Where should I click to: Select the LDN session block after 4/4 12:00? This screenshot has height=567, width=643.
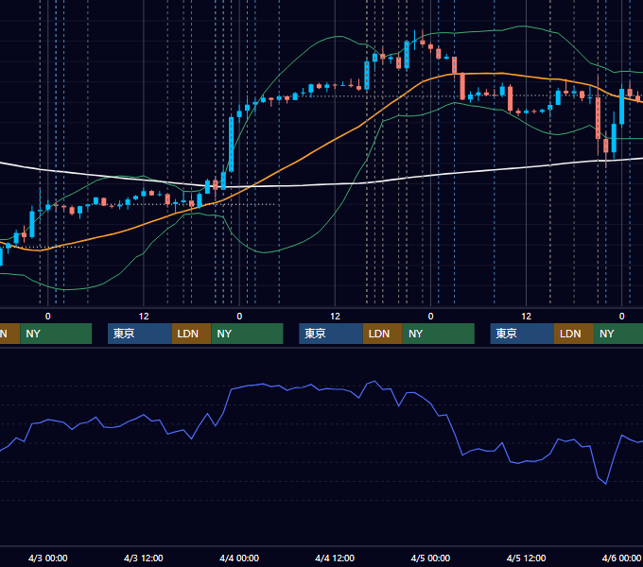click(383, 334)
